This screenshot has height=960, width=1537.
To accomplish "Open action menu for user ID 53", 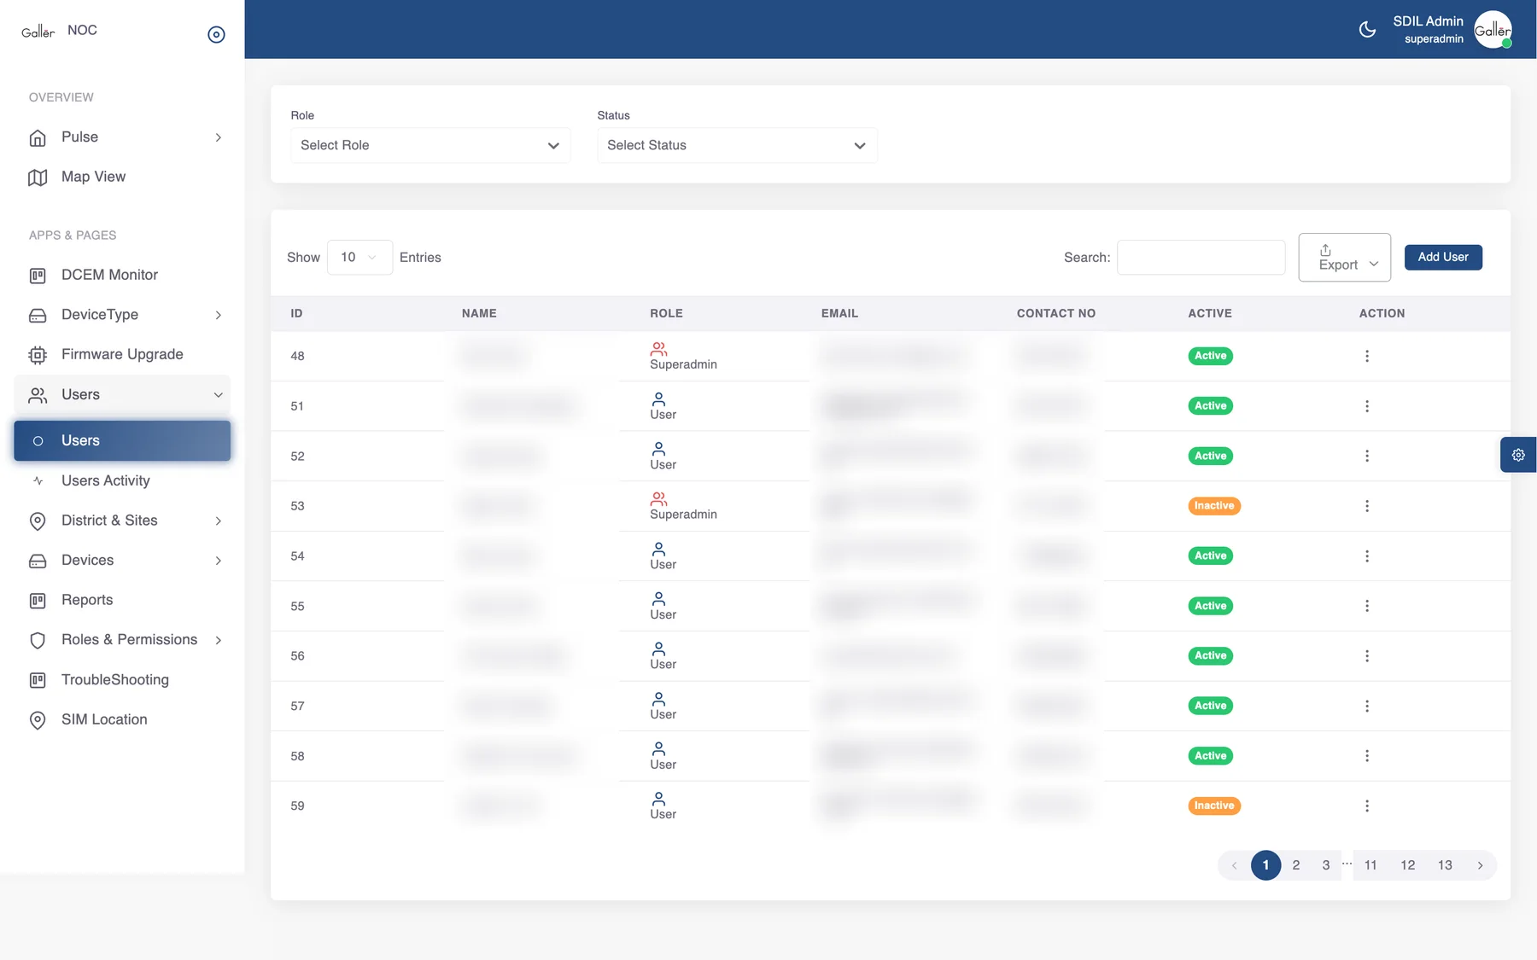I will click(x=1366, y=506).
